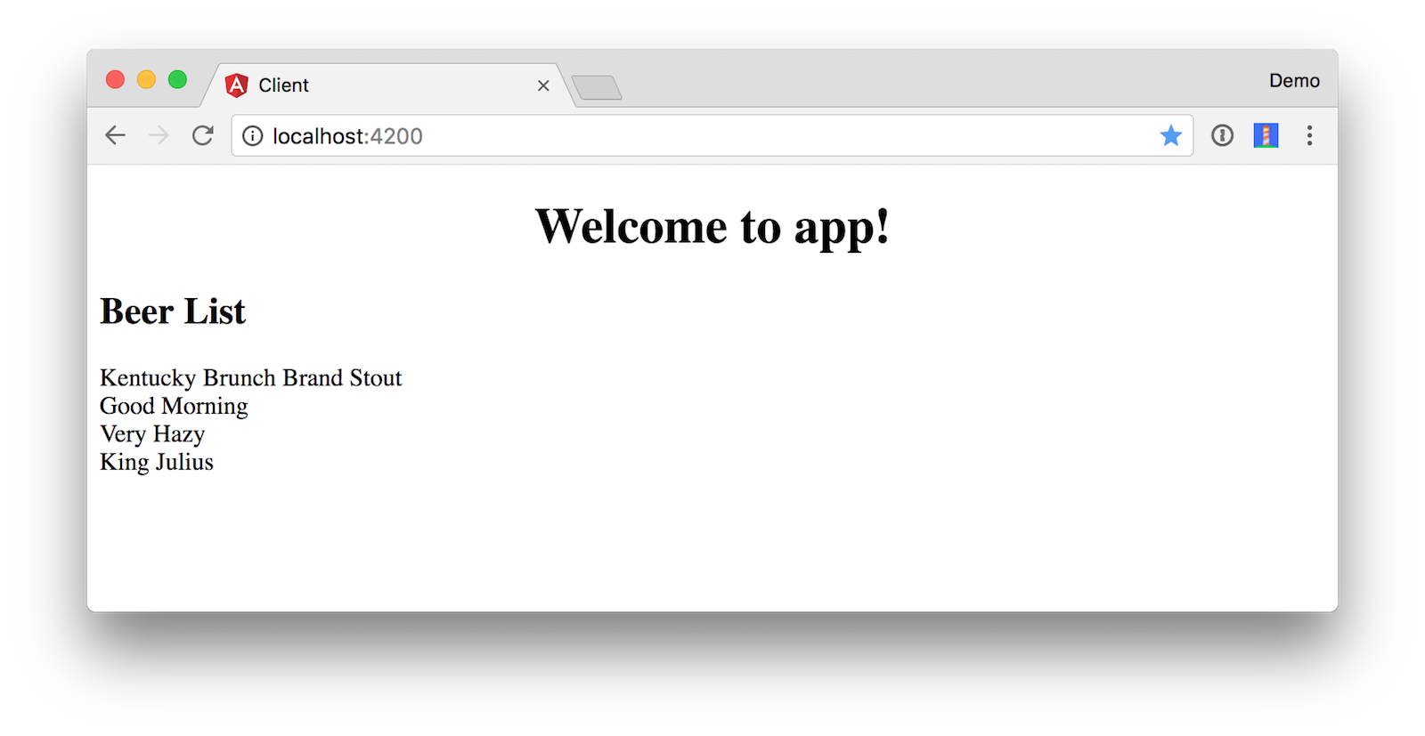
Task: Click the Good Morning beer entry
Action: coord(174,406)
